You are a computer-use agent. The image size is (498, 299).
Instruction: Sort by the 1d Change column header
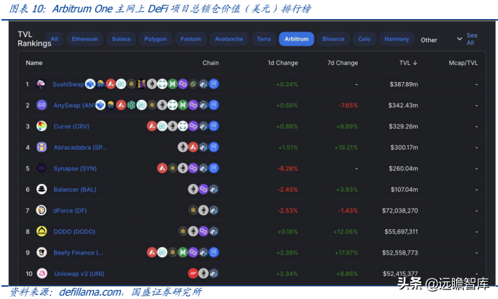tap(283, 63)
